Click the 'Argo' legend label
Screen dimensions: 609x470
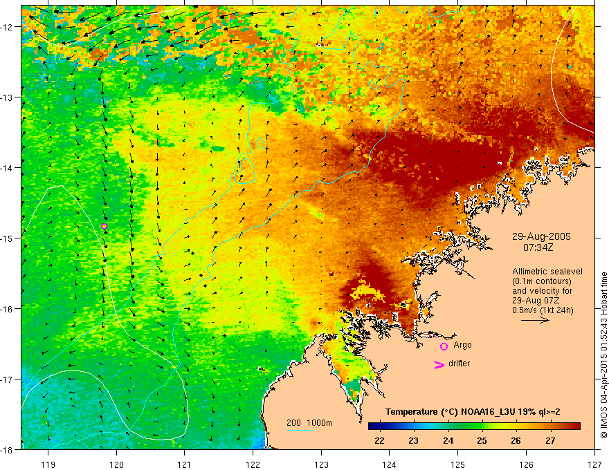(462, 345)
